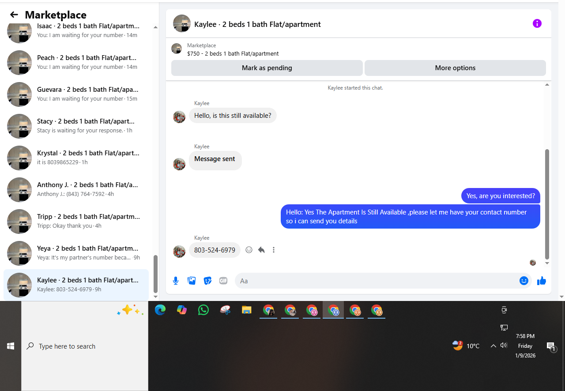
Task: Click the 'Yes, are you interested?' bubble
Action: pyautogui.click(x=501, y=196)
